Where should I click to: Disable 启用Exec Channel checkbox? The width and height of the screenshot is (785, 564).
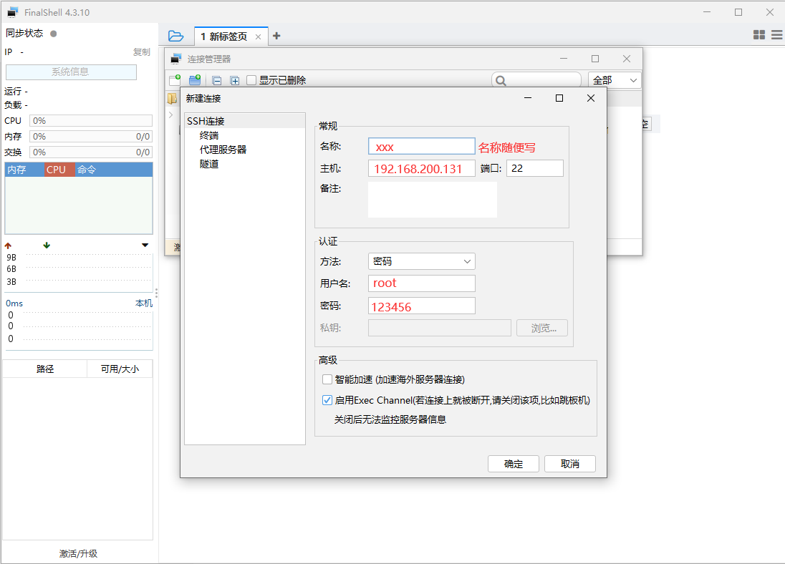pyautogui.click(x=327, y=400)
